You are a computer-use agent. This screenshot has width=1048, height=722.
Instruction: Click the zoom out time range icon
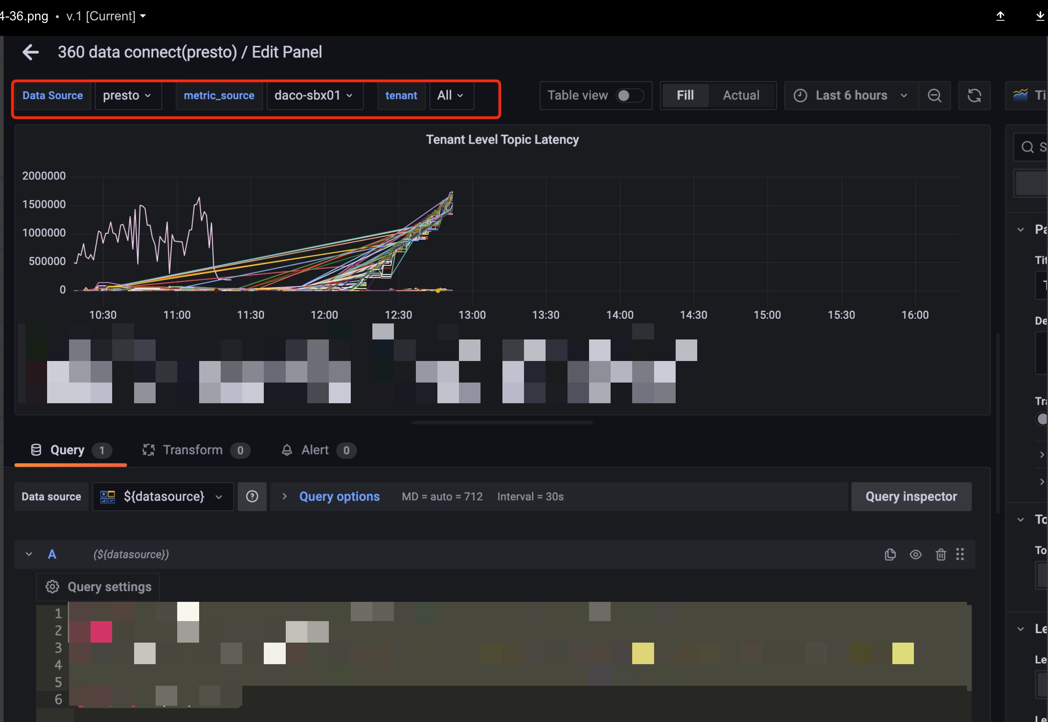pyautogui.click(x=934, y=95)
